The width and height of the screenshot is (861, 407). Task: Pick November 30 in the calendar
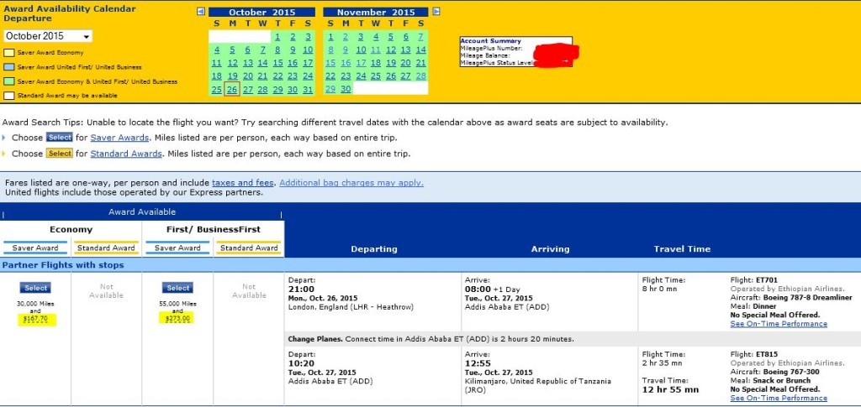(x=346, y=89)
